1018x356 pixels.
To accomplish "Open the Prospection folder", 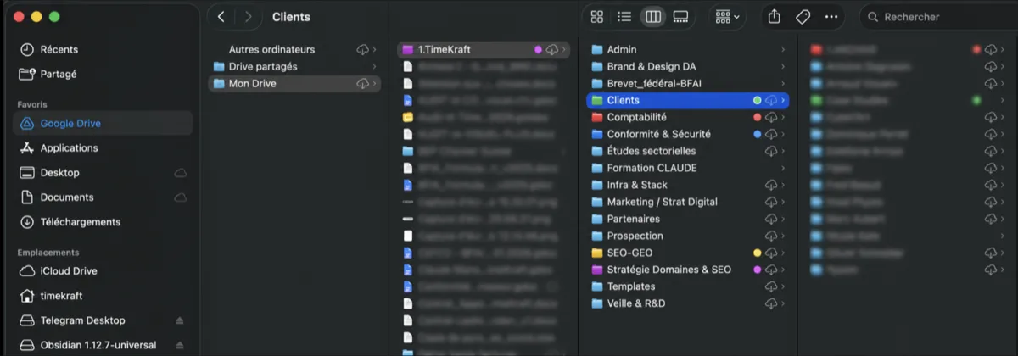I will pyautogui.click(x=688, y=236).
